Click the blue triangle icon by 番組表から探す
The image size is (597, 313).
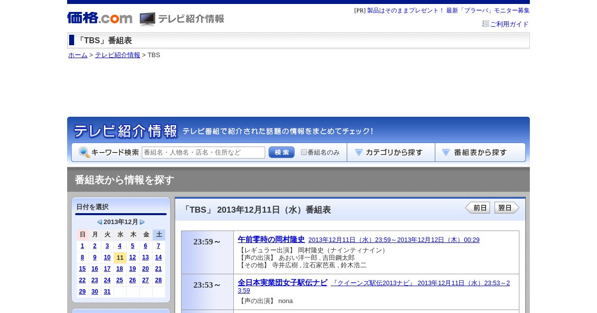[446, 153]
